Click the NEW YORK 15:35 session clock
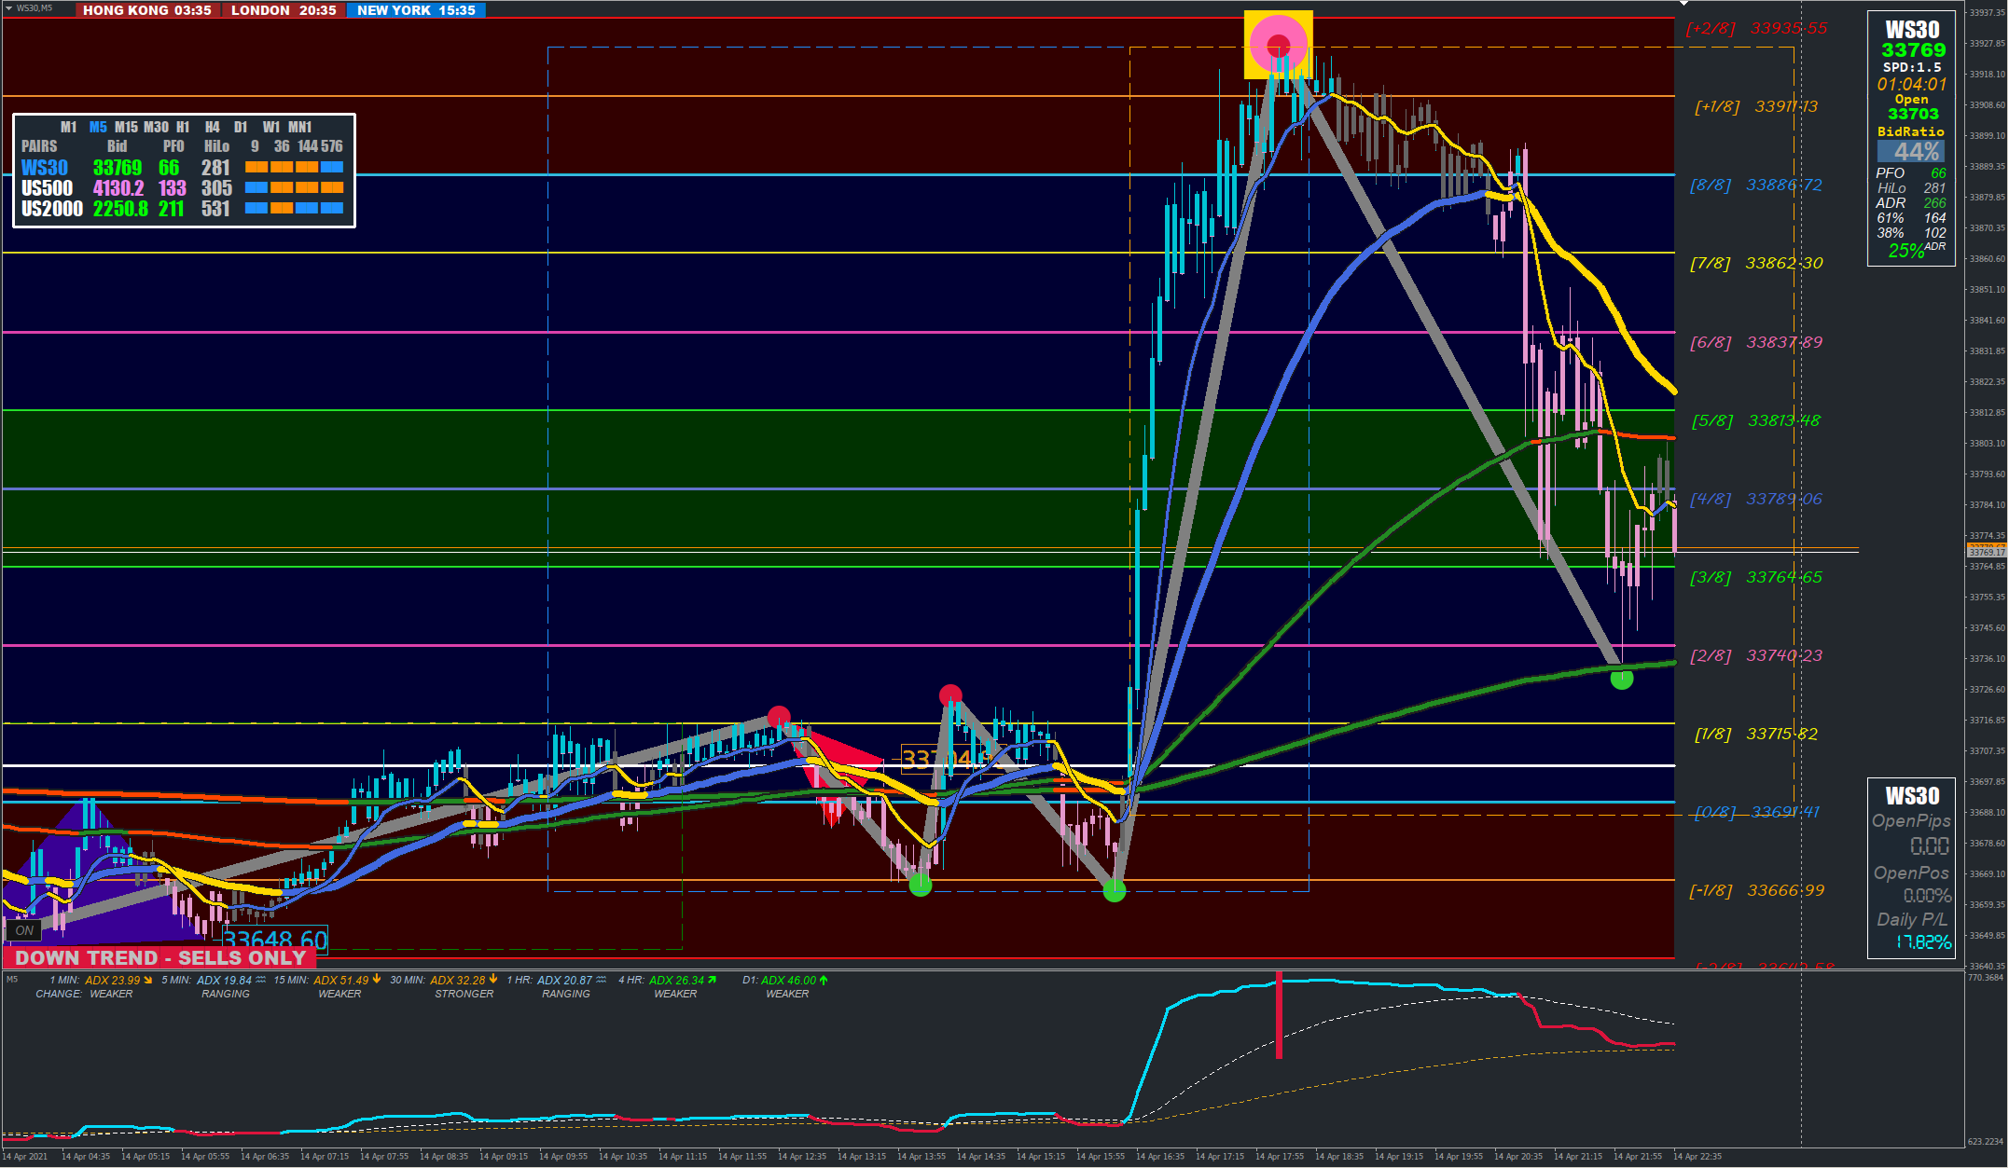The width and height of the screenshot is (2009, 1168). (416, 10)
